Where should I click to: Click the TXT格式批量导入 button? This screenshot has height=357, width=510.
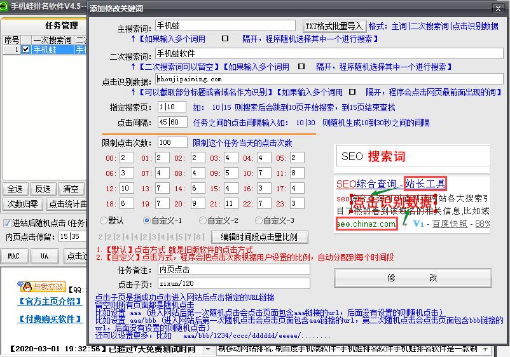pyautogui.click(x=334, y=26)
